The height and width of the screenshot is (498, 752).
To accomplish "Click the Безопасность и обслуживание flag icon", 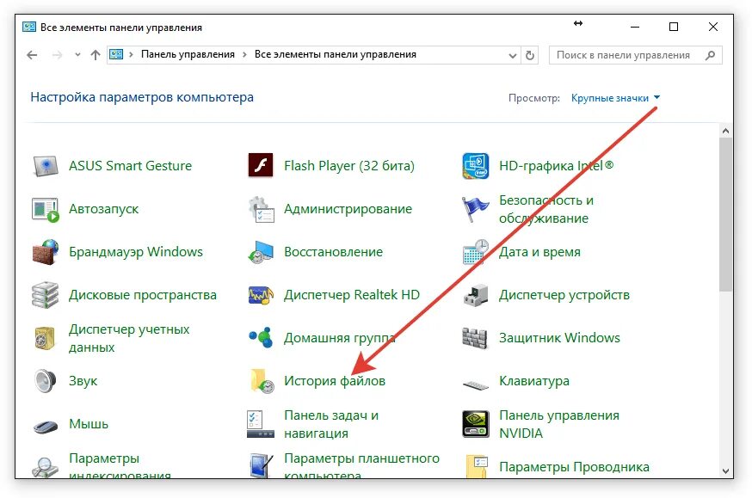I will pos(475,209).
